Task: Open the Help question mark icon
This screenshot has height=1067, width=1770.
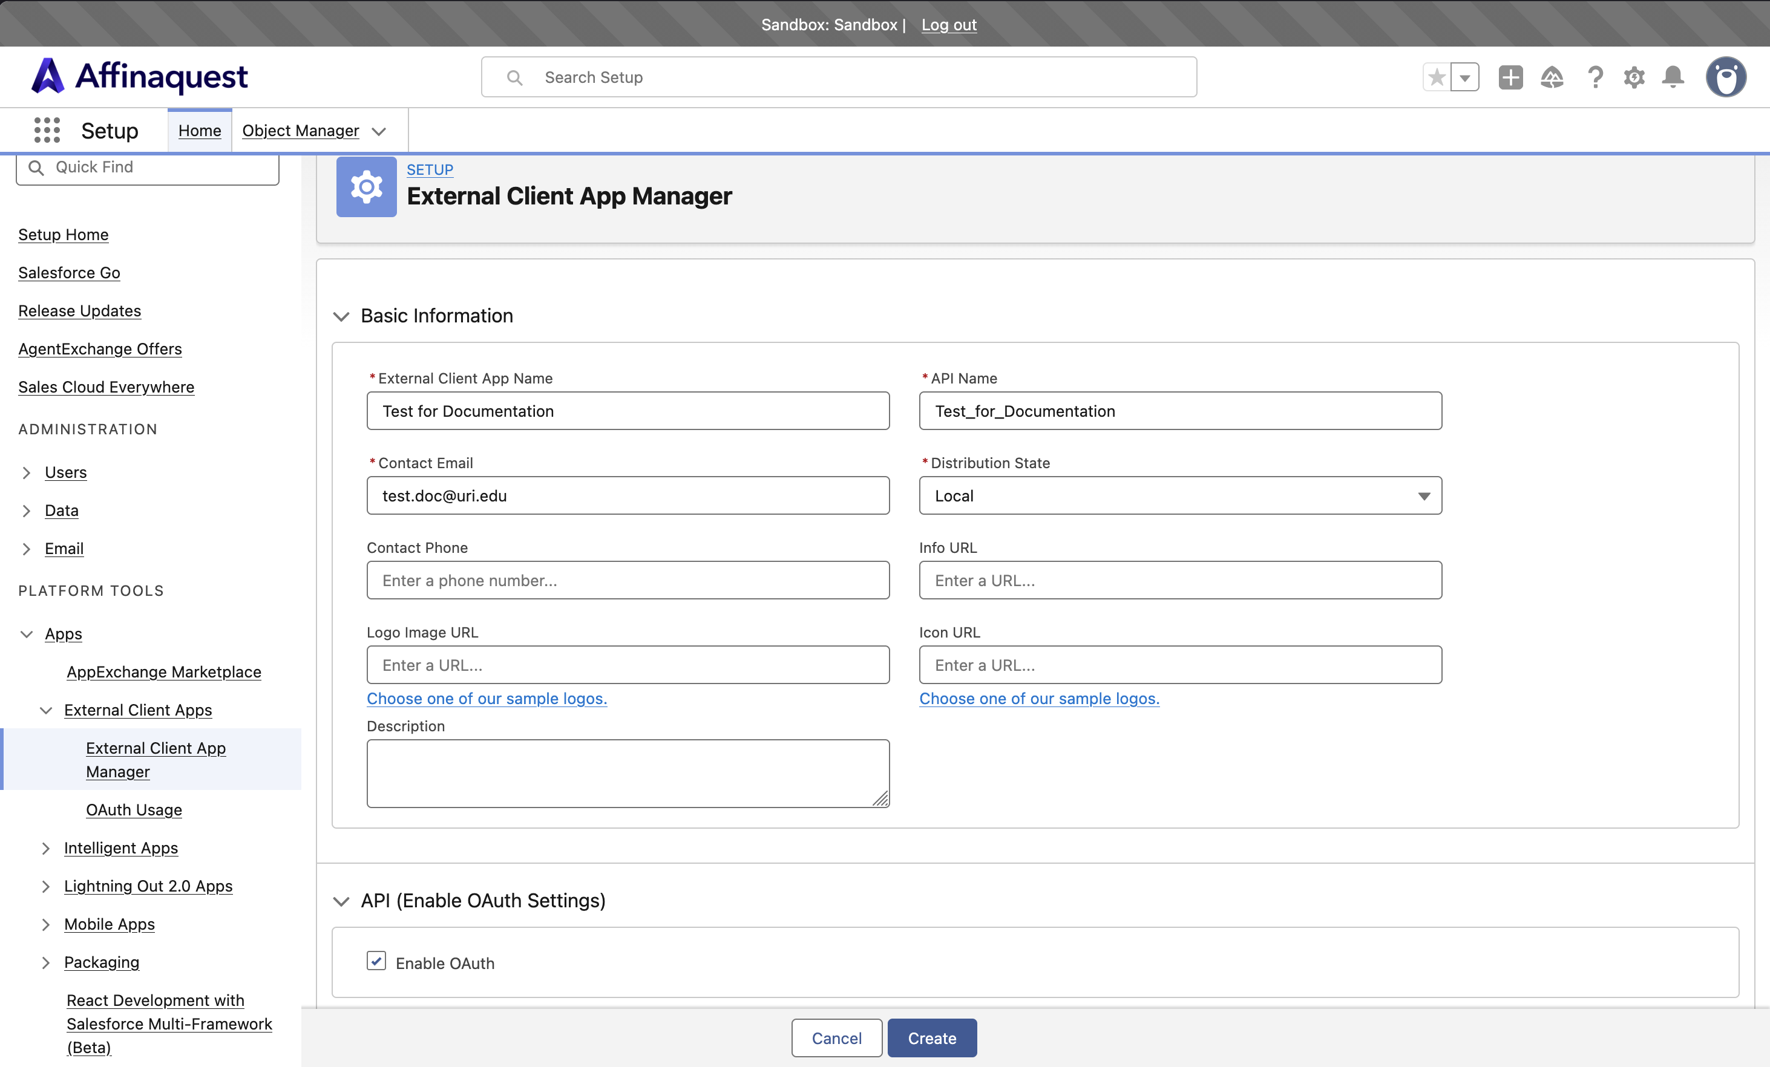Action: [1595, 77]
